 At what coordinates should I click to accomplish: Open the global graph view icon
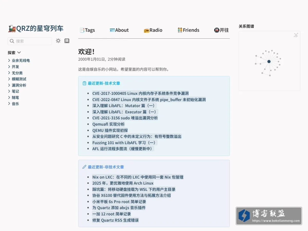pyautogui.click(x=296, y=35)
